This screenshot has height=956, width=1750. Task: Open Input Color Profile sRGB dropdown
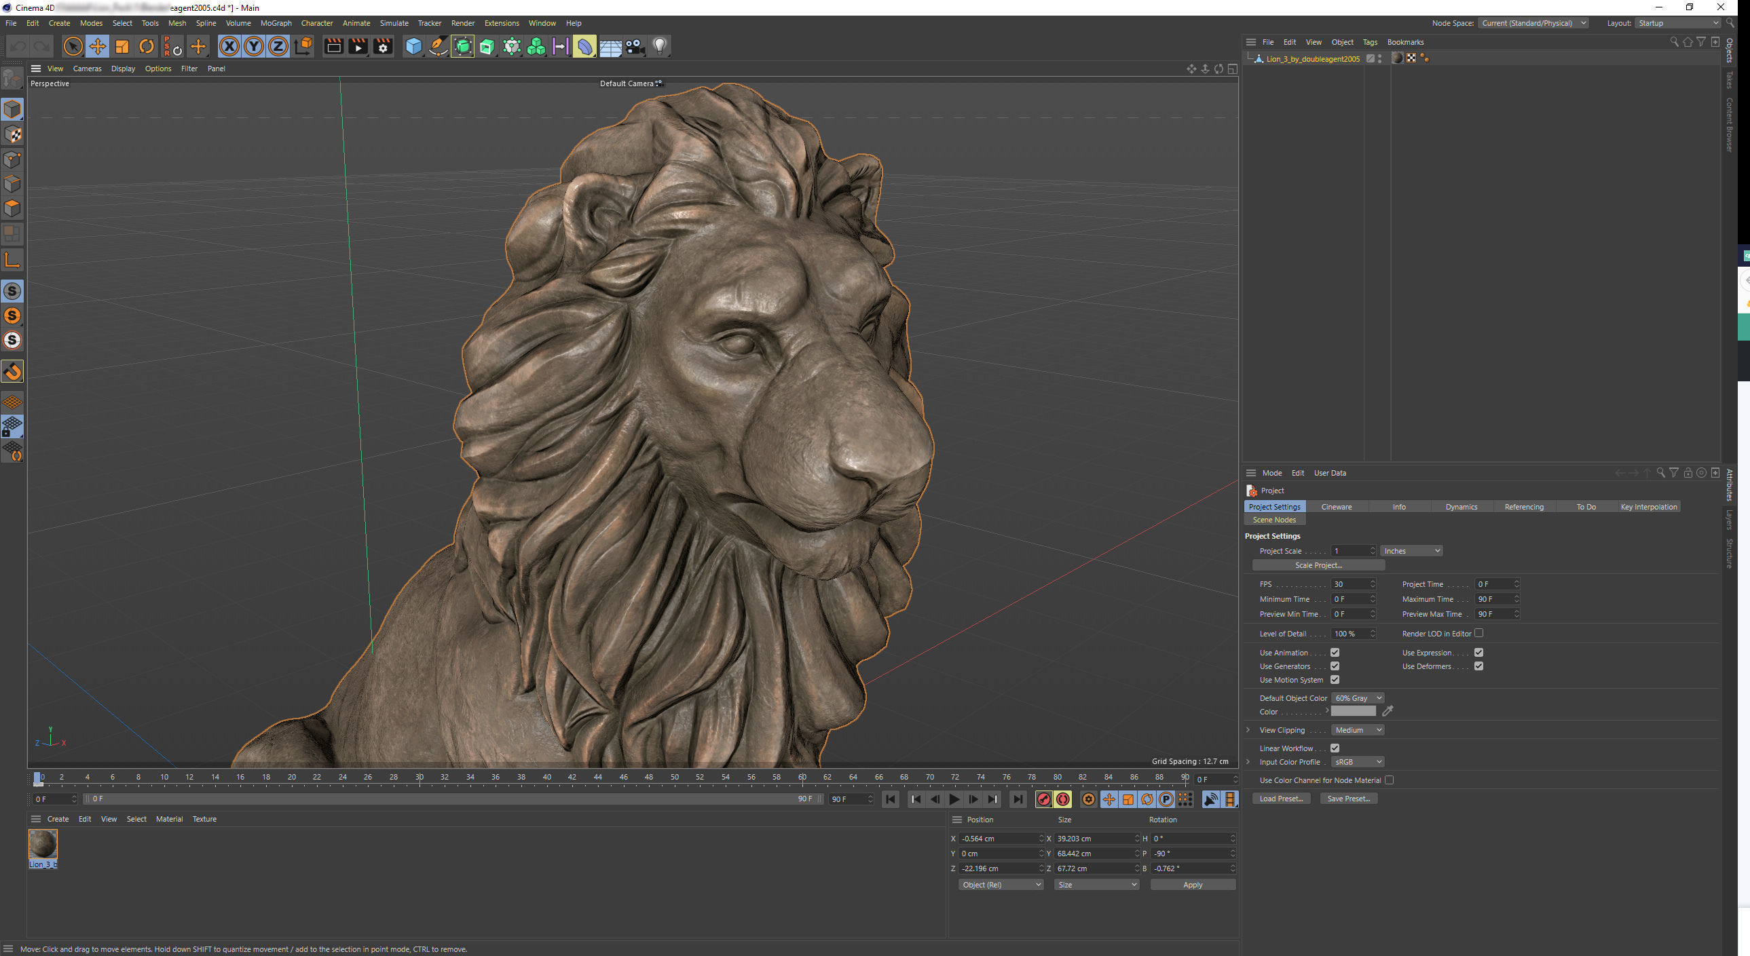pyautogui.click(x=1358, y=762)
